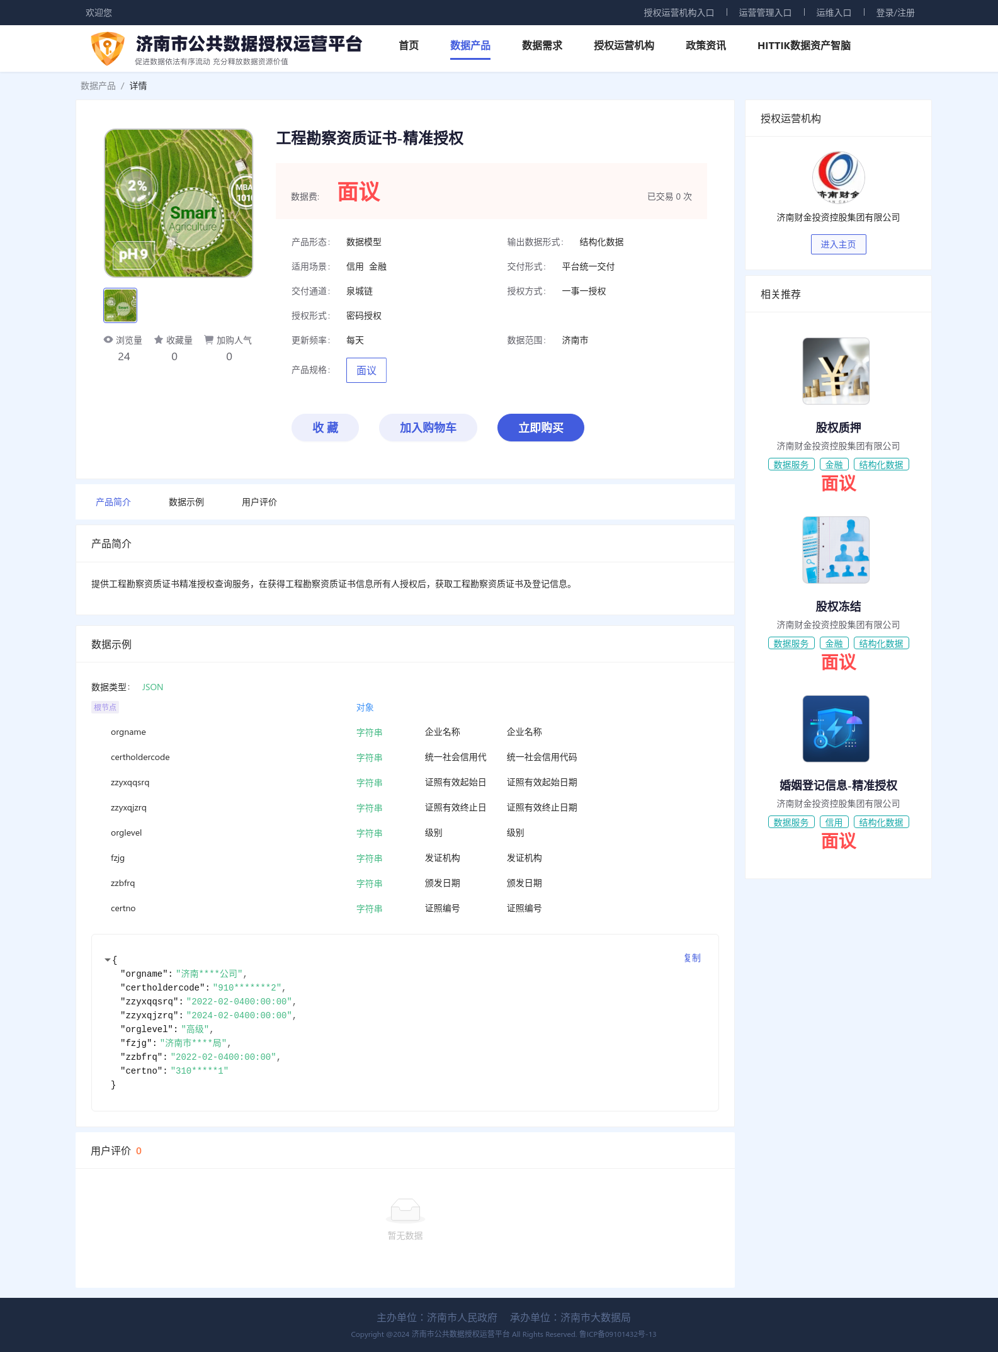This screenshot has height=1352, width=998.
Task: Click the 收藏 button
Action: pyautogui.click(x=325, y=428)
